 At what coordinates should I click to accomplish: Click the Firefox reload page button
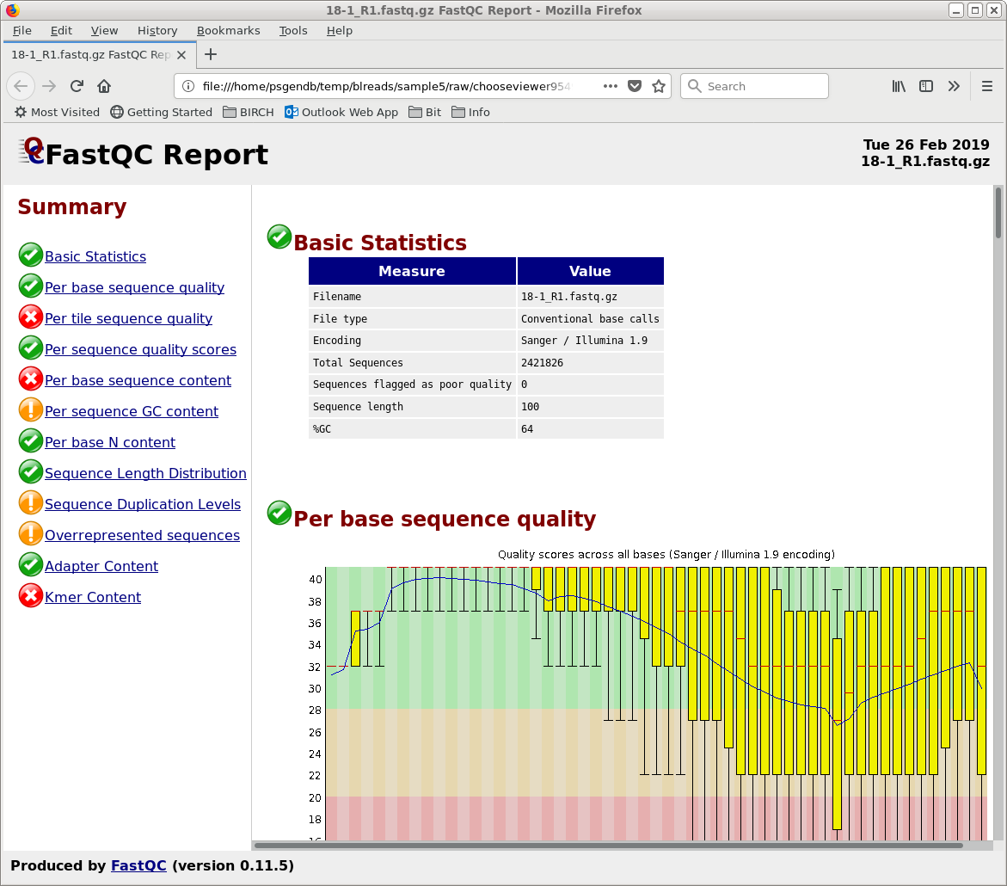coord(77,86)
